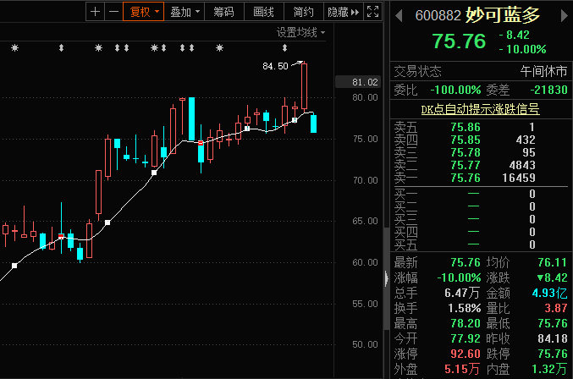Click 卖二 volume 4843

coord(522,165)
